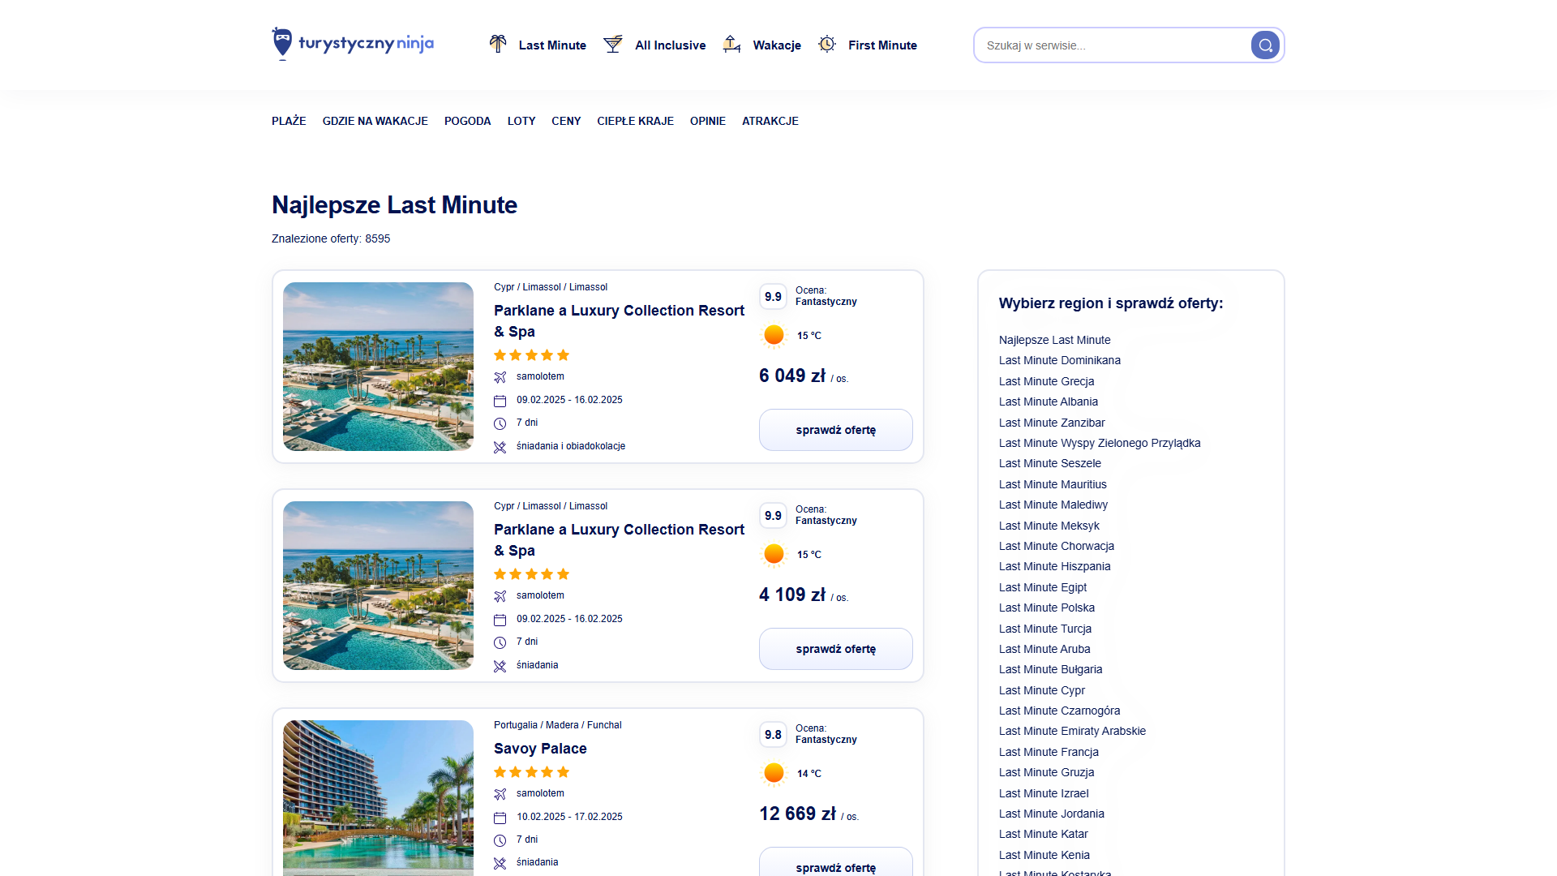Image resolution: width=1557 pixels, height=876 pixels.
Task: Click the calendar icon in the first offer
Action: (x=500, y=401)
